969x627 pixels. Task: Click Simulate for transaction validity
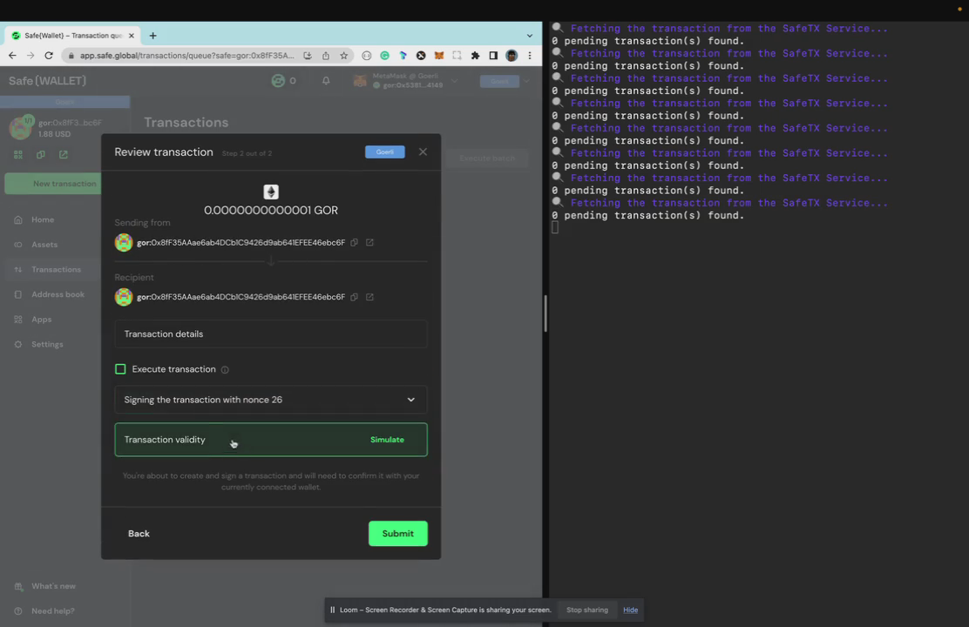[x=387, y=440]
